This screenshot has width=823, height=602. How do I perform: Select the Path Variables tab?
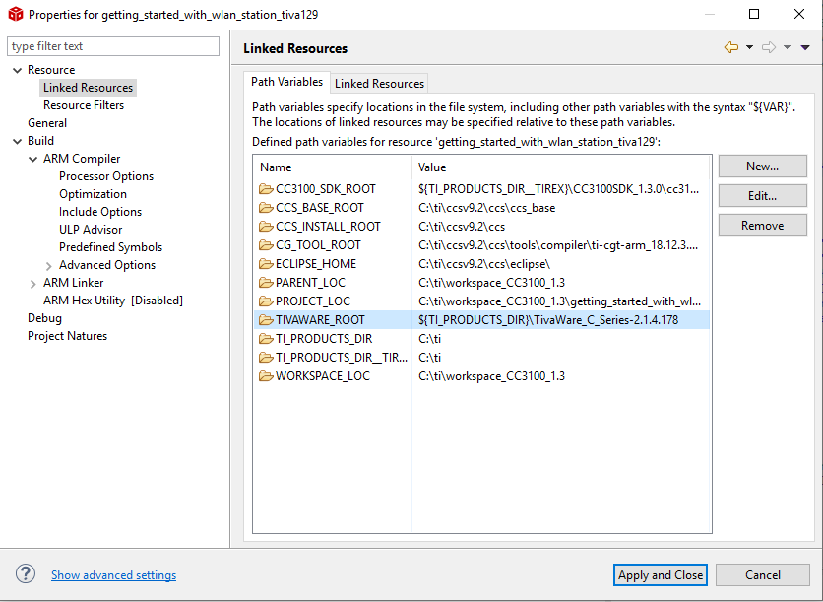point(286,83)
